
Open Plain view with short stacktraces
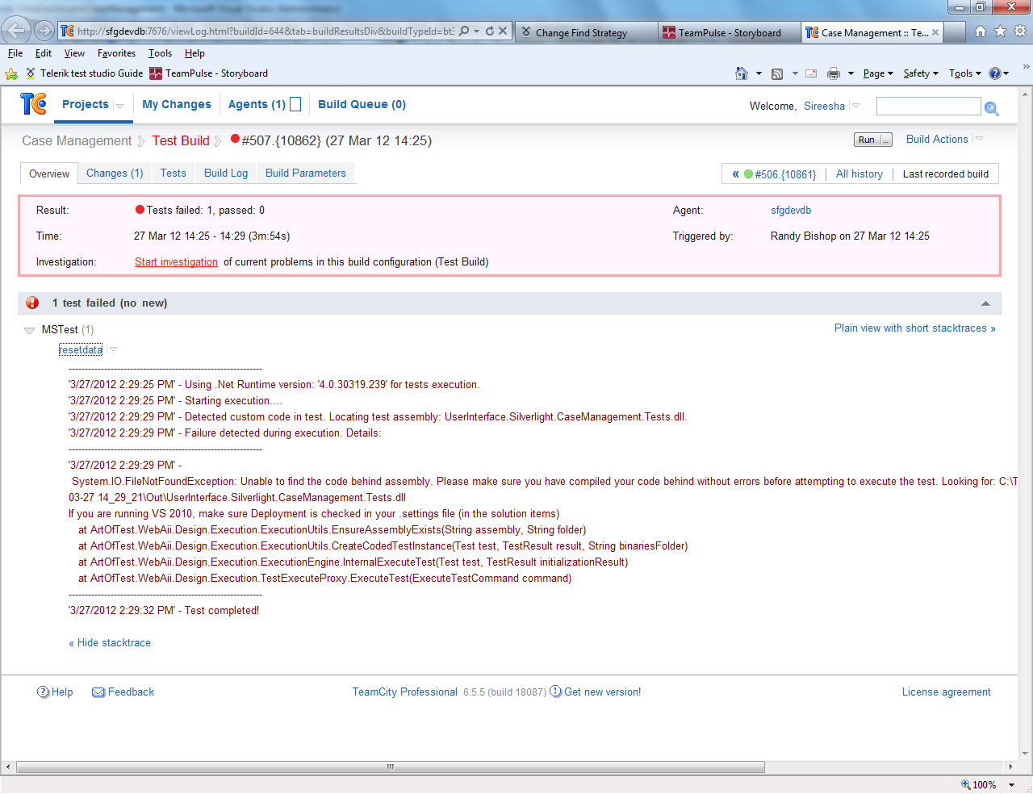(915, 328)
